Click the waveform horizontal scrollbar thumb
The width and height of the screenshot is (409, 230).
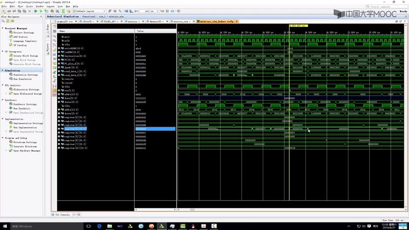click(192, 210)
